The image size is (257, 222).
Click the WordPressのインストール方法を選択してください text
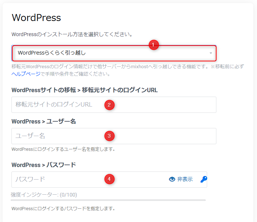(x=72, y=34)
